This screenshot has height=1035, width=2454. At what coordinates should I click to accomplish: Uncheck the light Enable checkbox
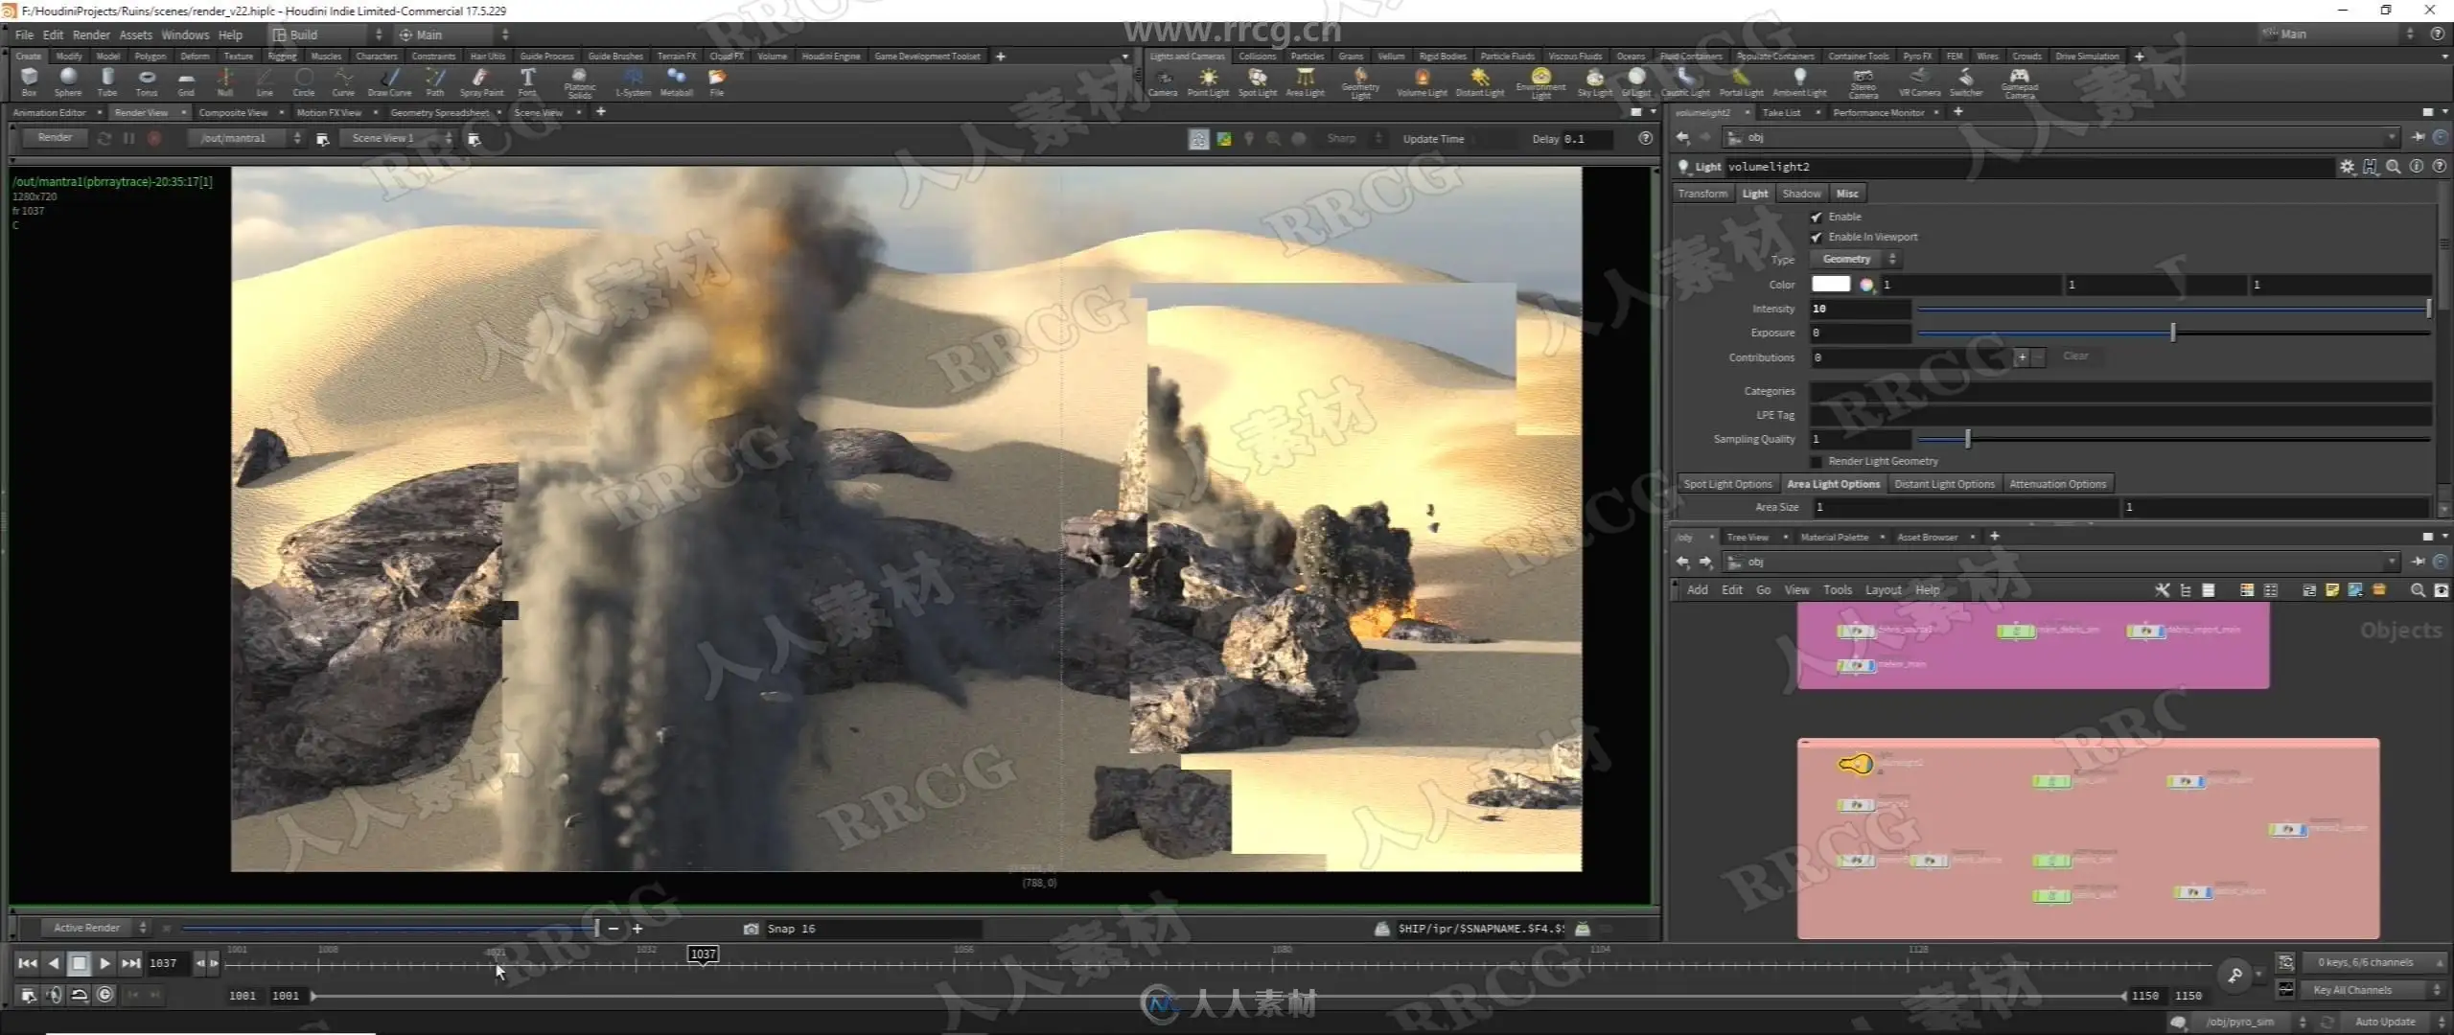click(1816, 218)
